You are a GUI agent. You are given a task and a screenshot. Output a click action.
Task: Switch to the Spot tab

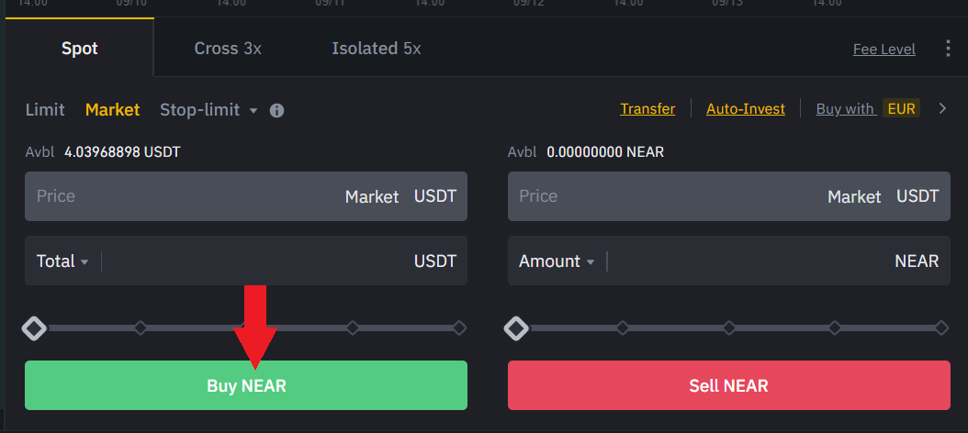pyautogui.click(x=79, y=49)
